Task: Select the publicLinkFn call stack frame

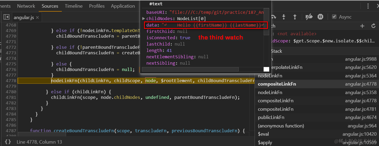Action: pos(317,117)
